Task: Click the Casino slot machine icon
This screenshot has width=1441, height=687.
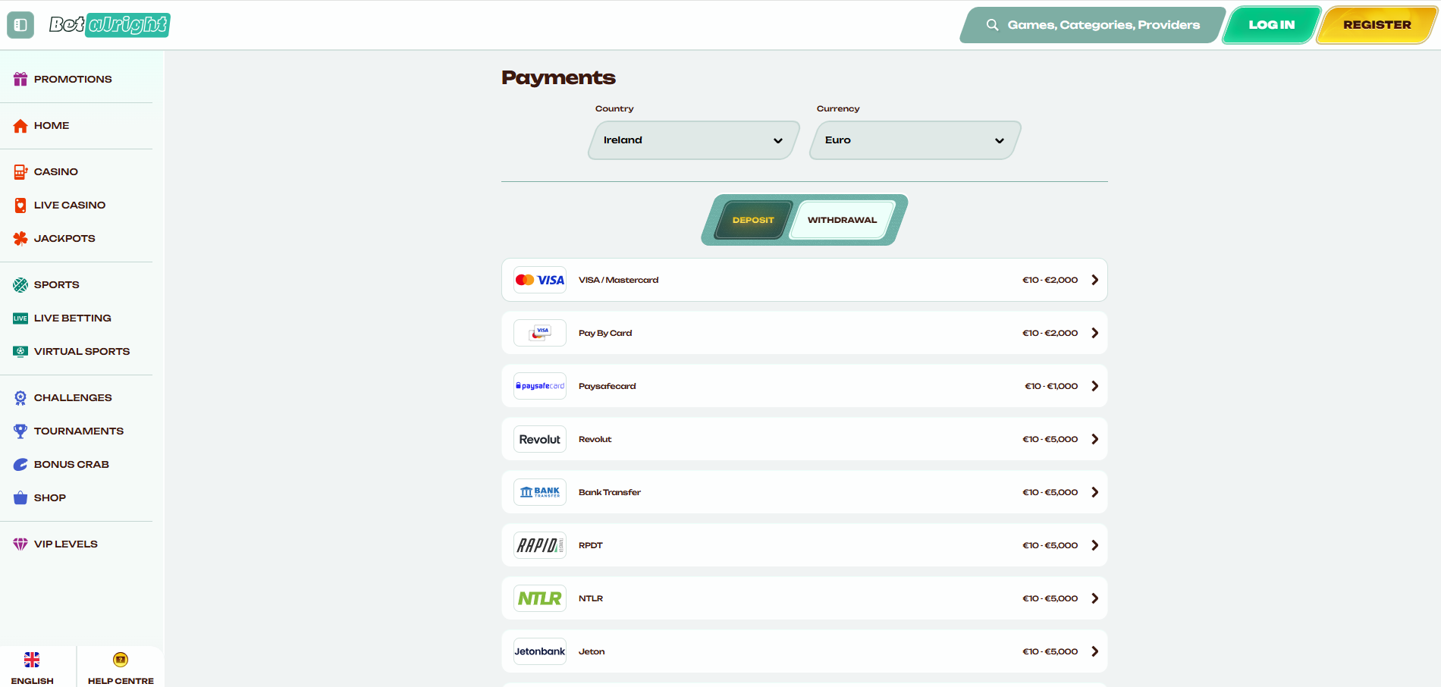Action: tap(20, 172)
